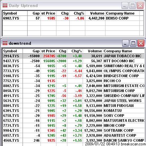This screenshot has height=146, width=146.
Task: Select symbol 9437.TYS
Action: 11,61
